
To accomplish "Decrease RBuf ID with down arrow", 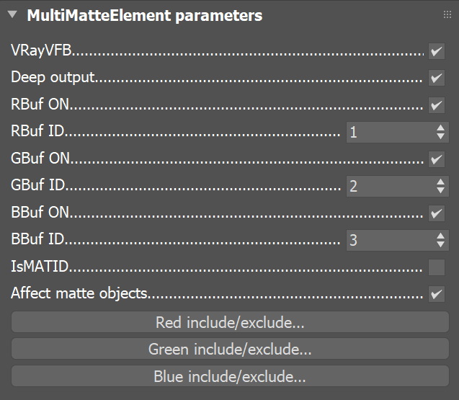I will tap(440, 136).
